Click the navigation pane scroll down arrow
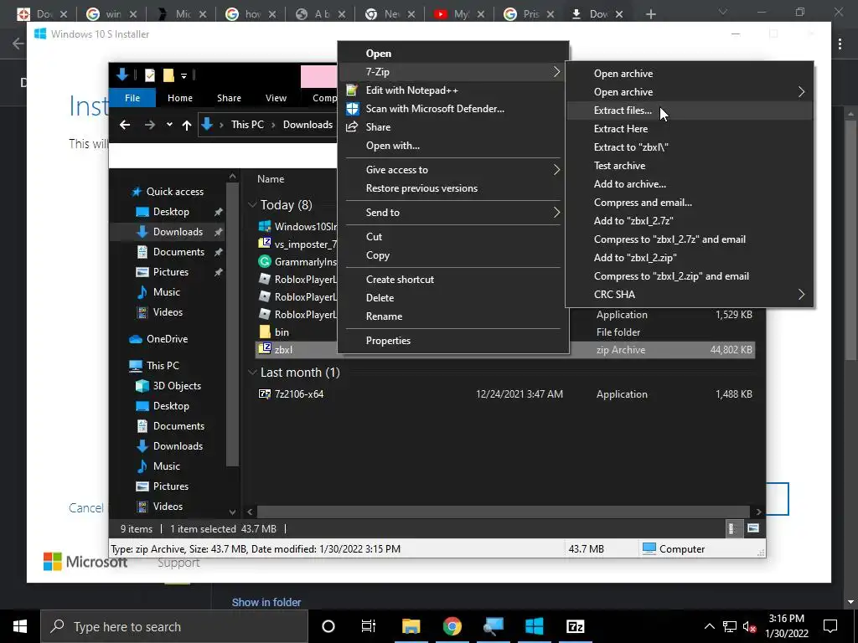The width and height of the screenshot is (858, 643). (x=233, y=512)
